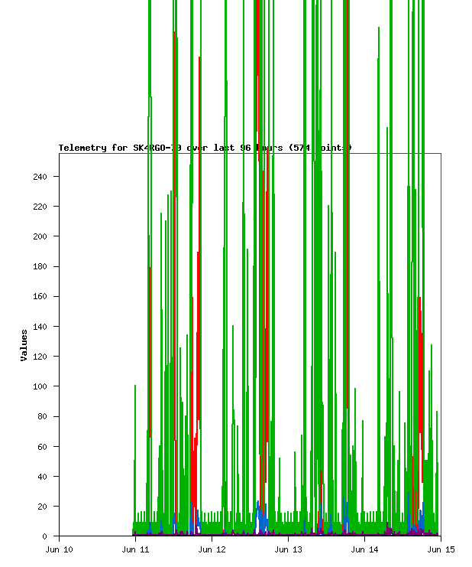Screen dimensions: 472x567
Task: Click the 240 y-axis tick label
Action: [x=40, y=177]
